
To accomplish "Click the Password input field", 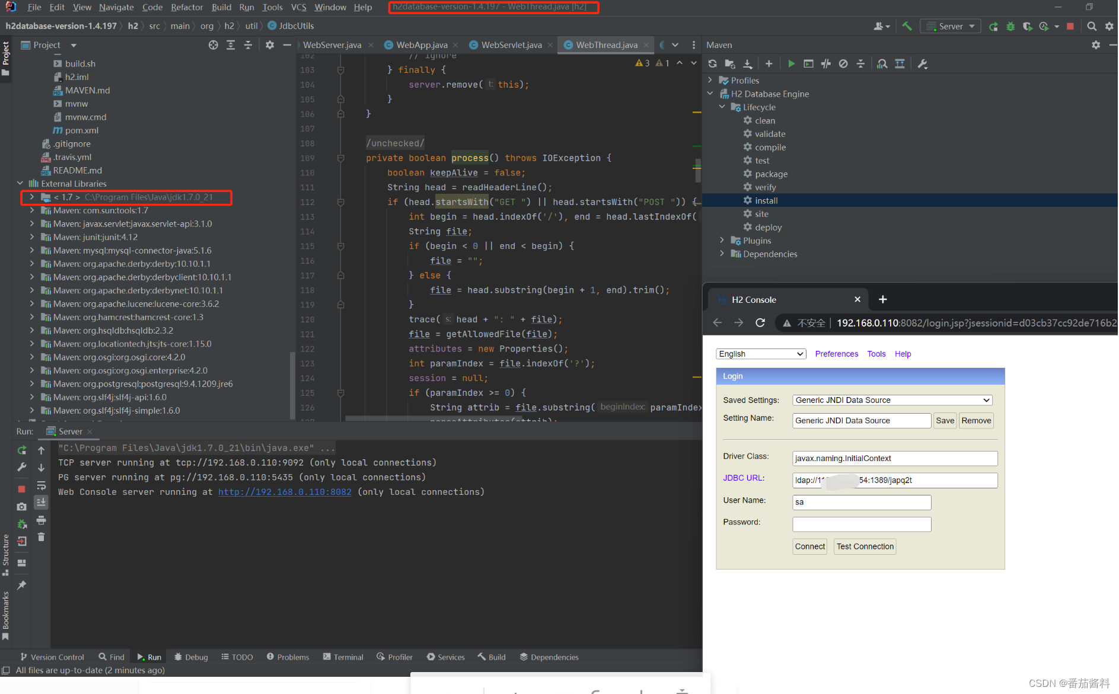I will pyautogui.click(x=862, y=524).
